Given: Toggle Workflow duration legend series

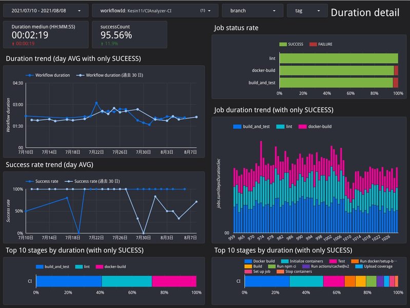Looking at the screenshot, I should pyautogui.click(x=48, y=75).
